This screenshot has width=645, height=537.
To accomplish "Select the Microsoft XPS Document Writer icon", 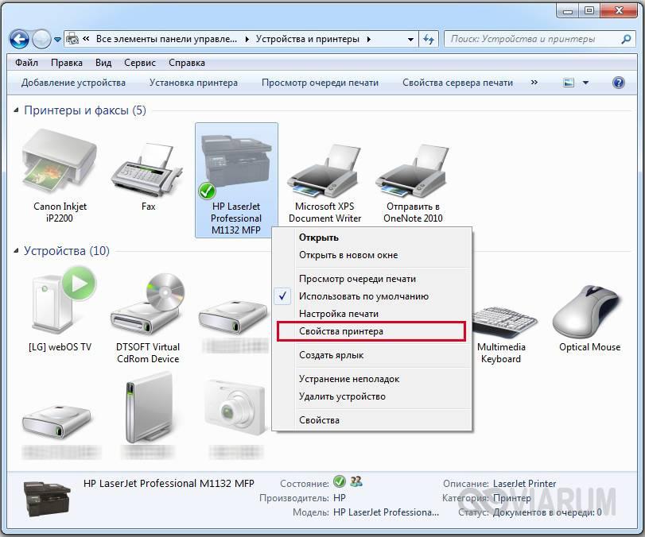I will pyautogui.click(x=325, y=170).
